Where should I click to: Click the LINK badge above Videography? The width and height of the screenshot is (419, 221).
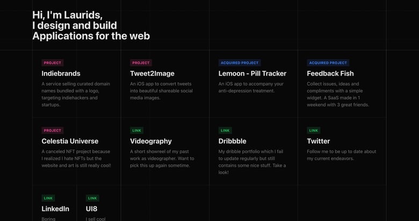click(x=136, y=130)
